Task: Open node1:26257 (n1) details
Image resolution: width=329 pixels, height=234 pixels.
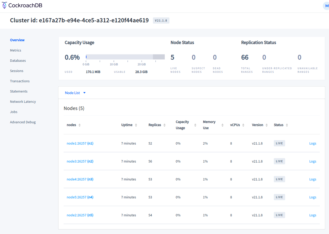Action: (80, 143)
